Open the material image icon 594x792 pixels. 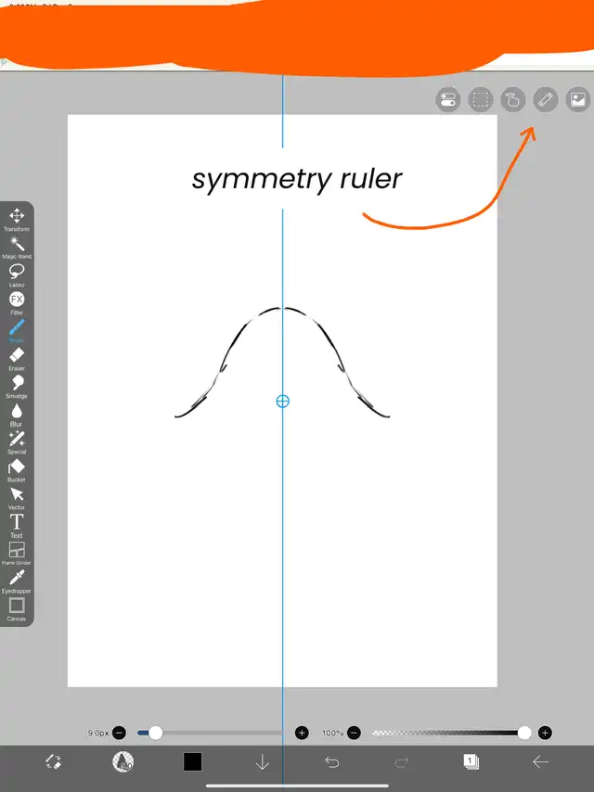pos(577,100)
